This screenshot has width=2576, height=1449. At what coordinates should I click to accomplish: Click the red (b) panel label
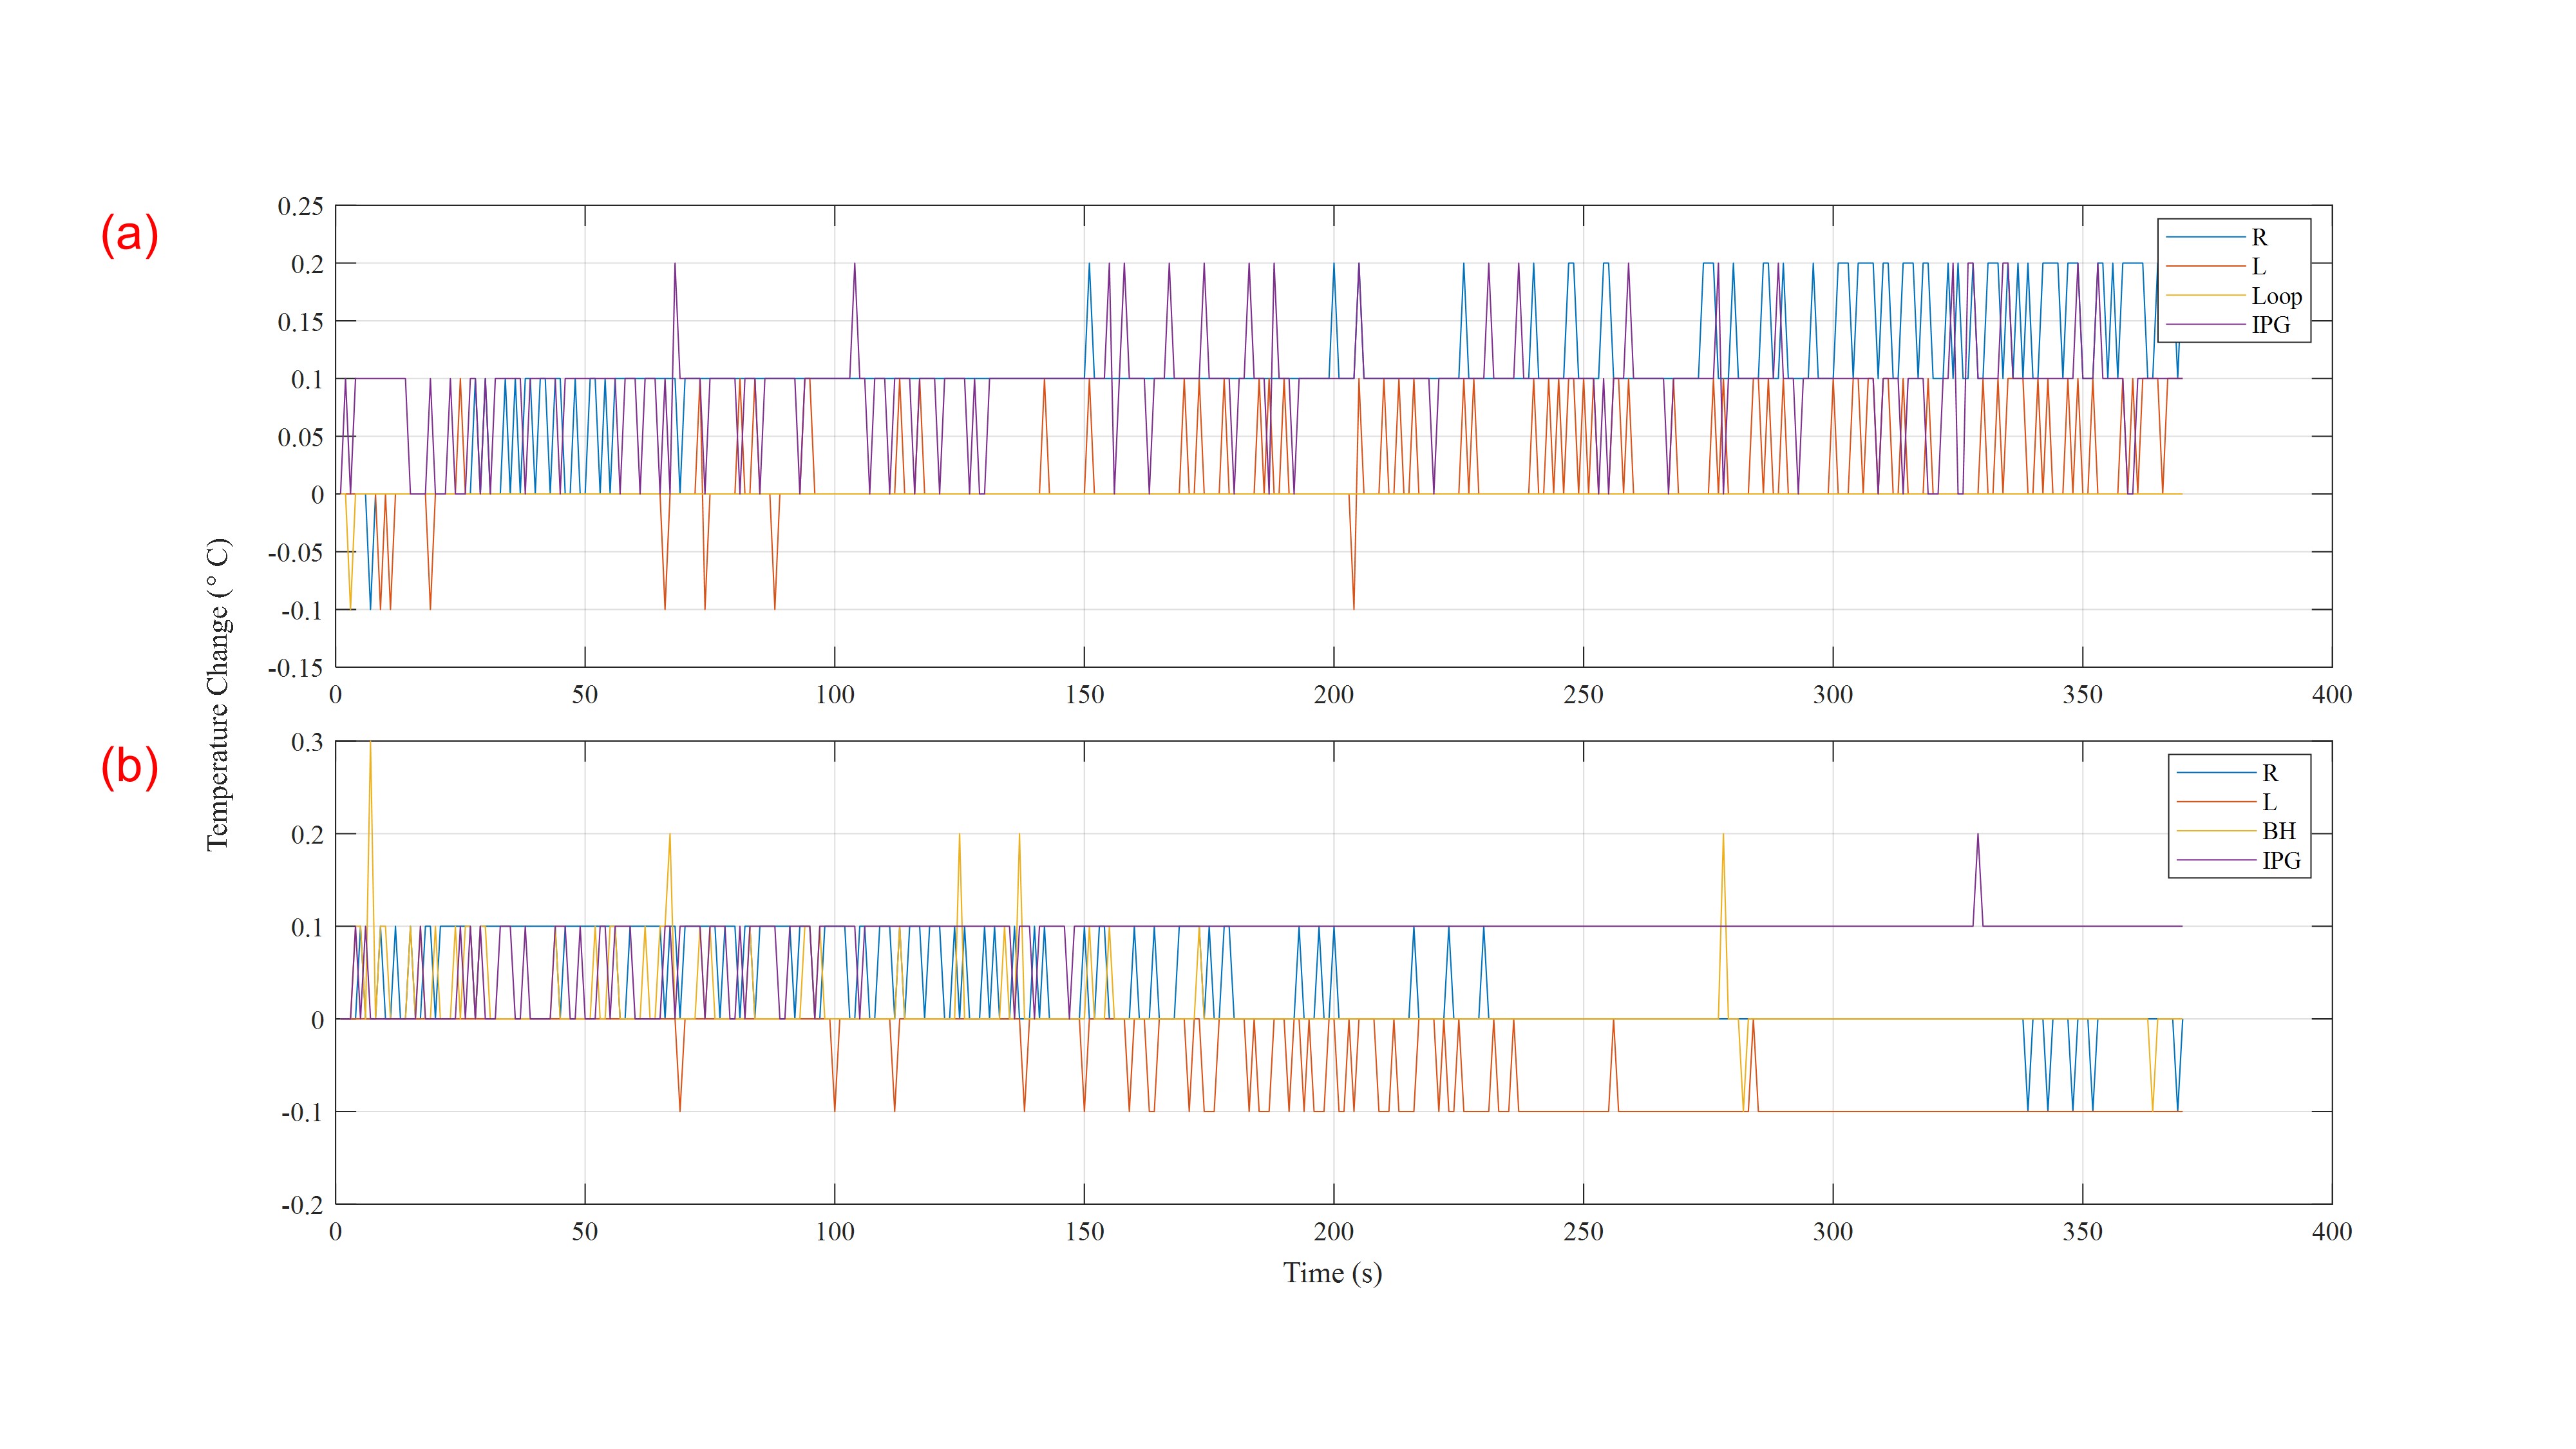pos(129,768)
